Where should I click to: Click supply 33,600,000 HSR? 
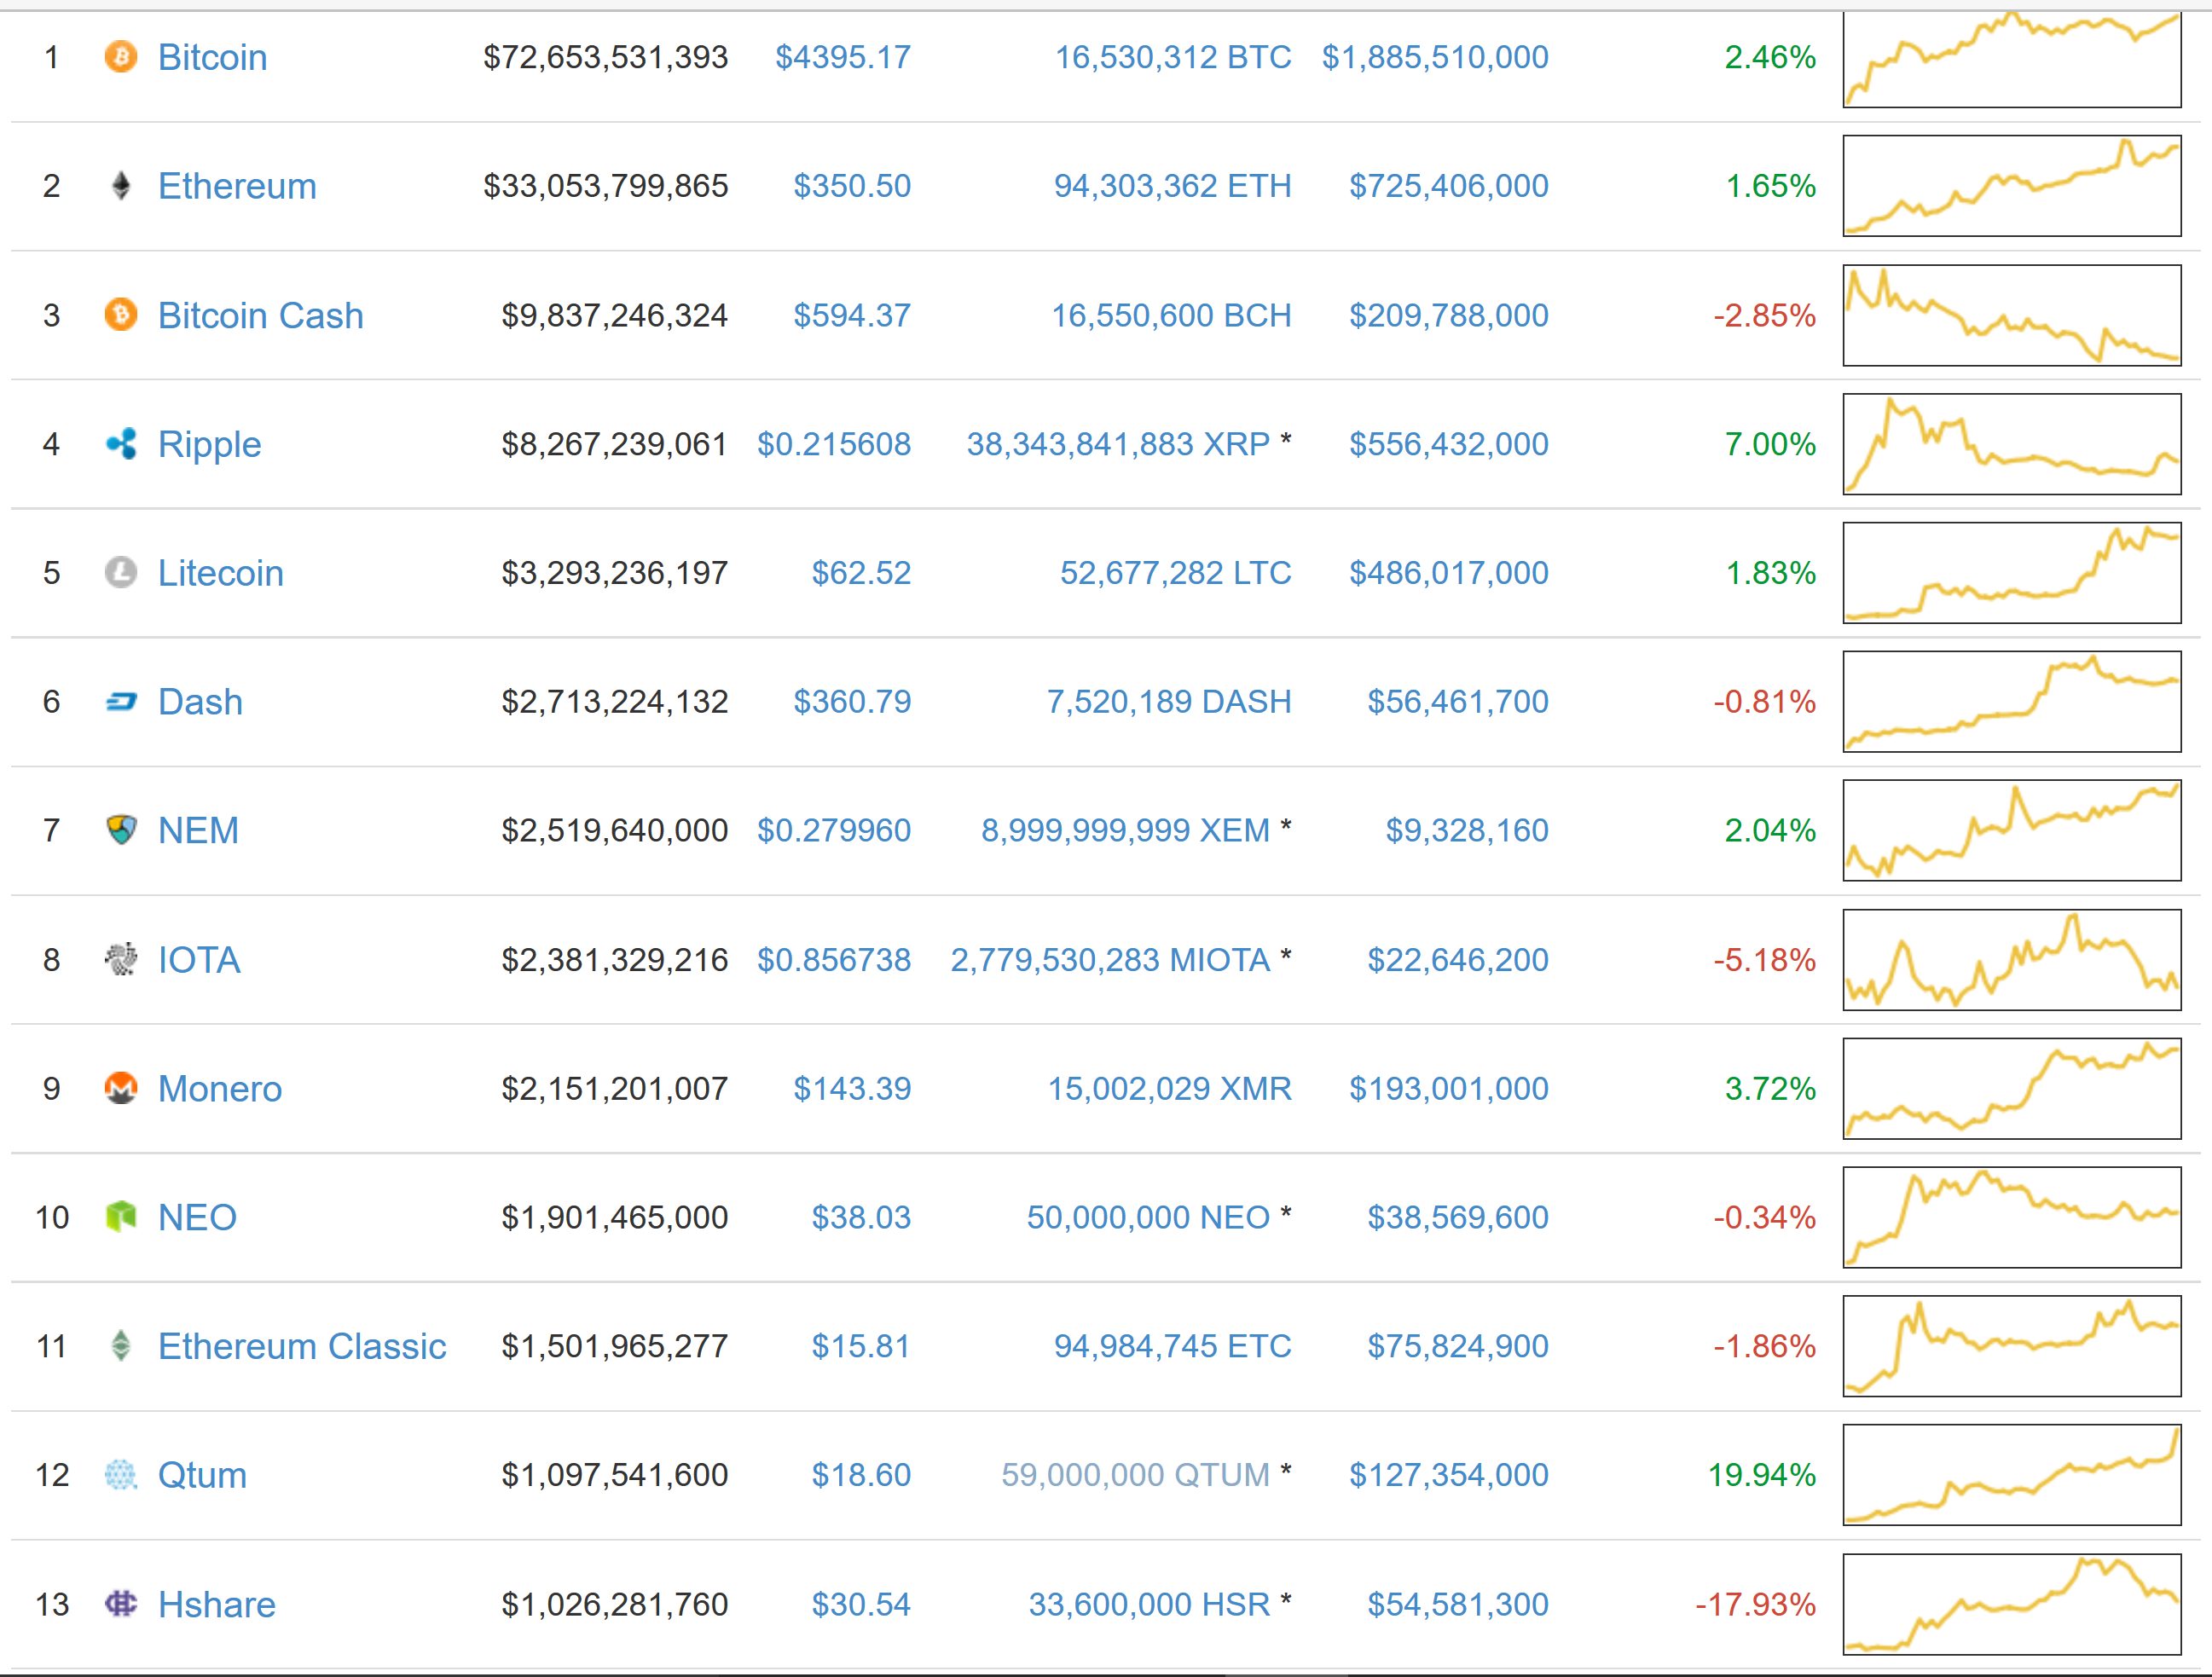(x=1150, y=1604)
